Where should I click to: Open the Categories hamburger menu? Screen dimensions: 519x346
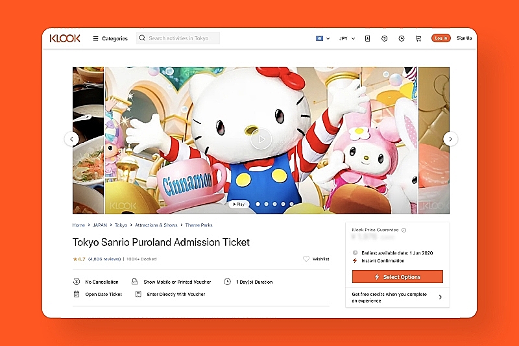tap(110, 38)
